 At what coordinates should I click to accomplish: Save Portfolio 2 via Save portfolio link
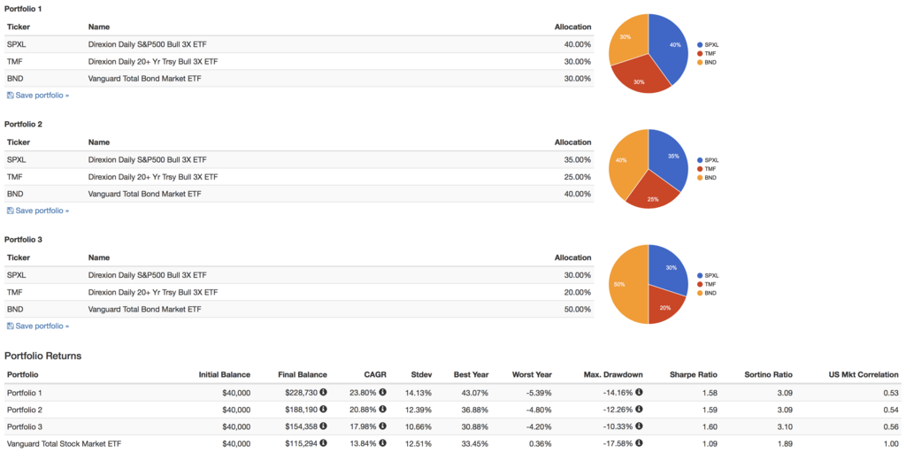click(x=37, y=211)
